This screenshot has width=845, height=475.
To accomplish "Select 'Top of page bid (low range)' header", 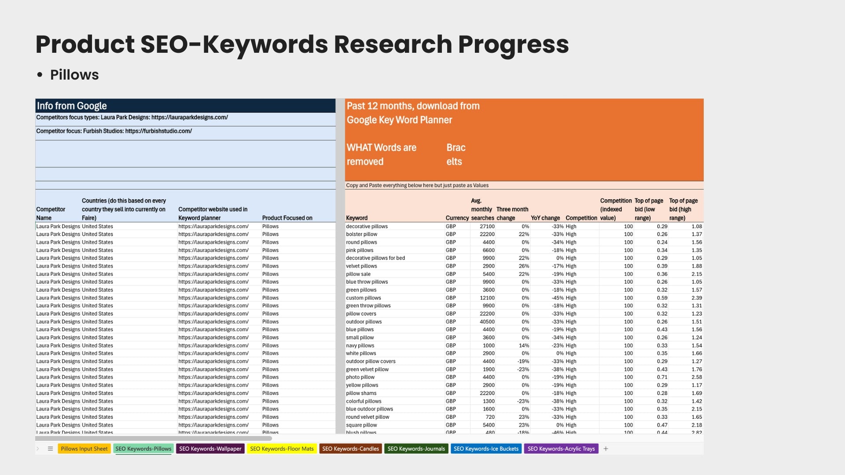I will tap(649, 209).
